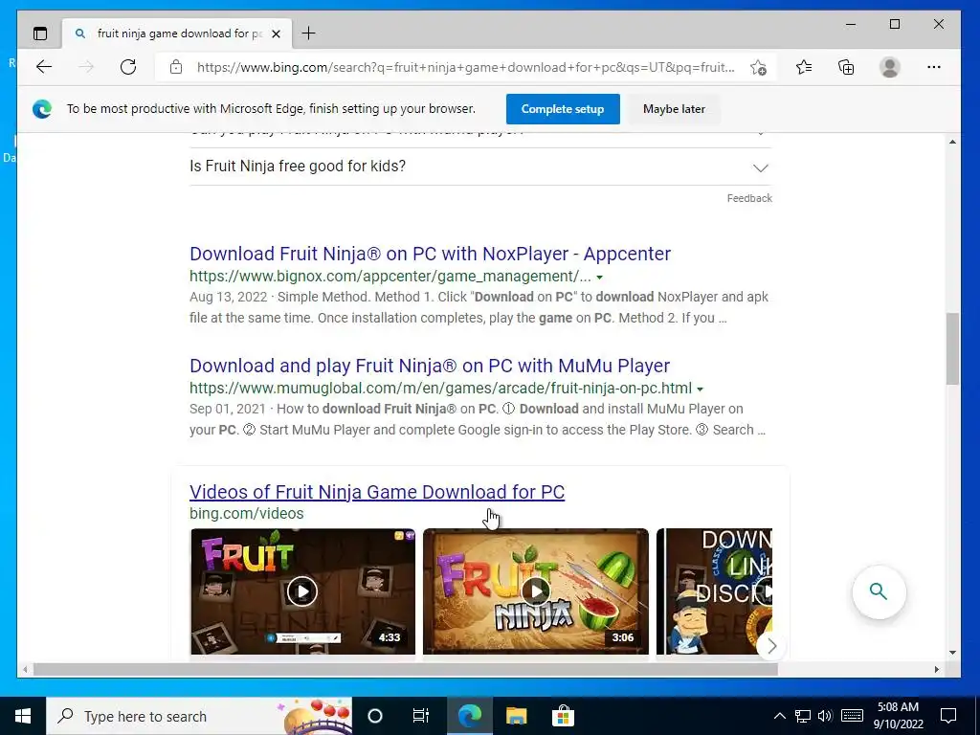
Task: Click taskbar 'Type here to search' box
Action: point(199,716)
